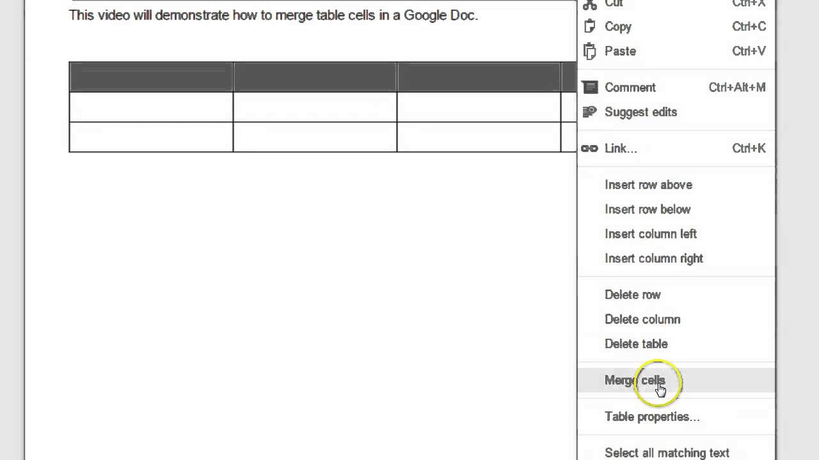819x460 pixels.
Task: Click the Ctrl+V shortcut label
Action: (749, 51)
